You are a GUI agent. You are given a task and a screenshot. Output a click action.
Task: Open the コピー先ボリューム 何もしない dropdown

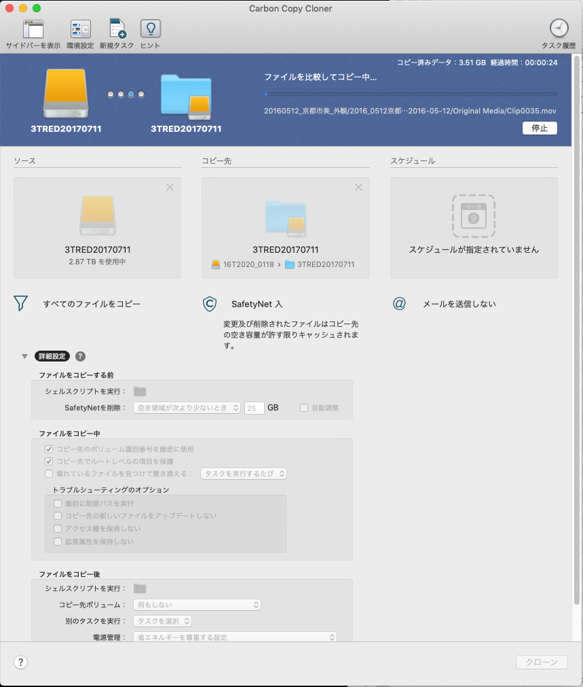click(197, 605)
